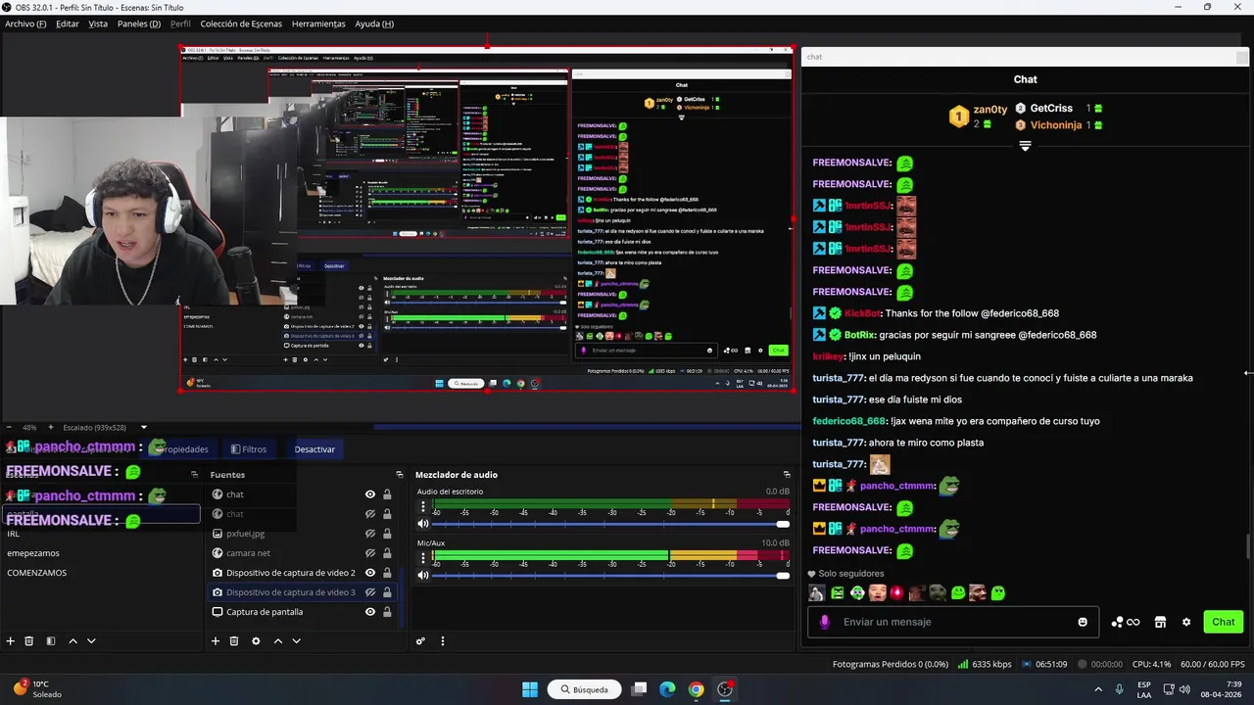Toggle the lock on Captura de pantalla
This screenshot has height=705, width=1254.
pyautogui.click(x=387, y=612)
